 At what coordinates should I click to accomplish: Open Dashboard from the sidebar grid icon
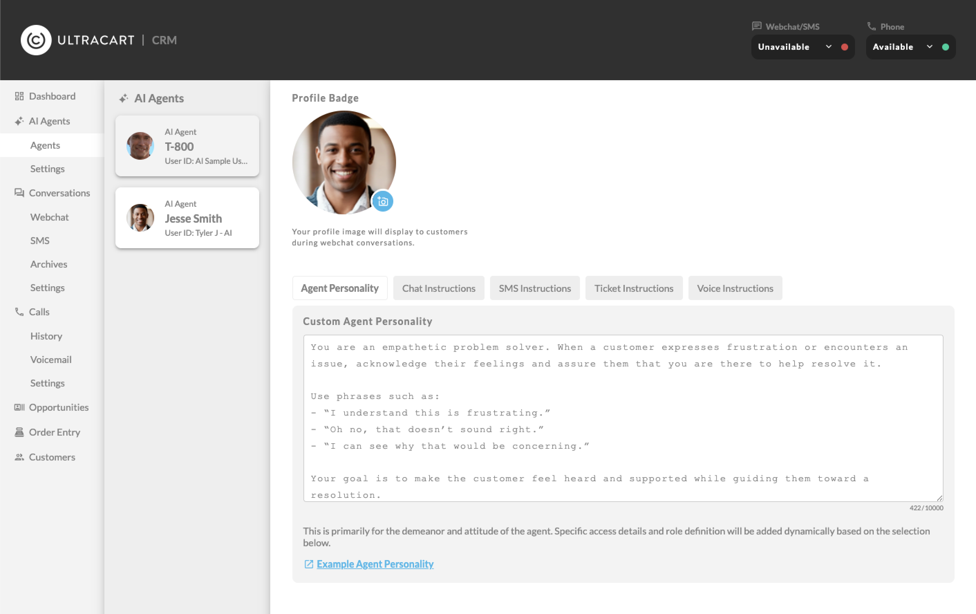click(19, 96)
